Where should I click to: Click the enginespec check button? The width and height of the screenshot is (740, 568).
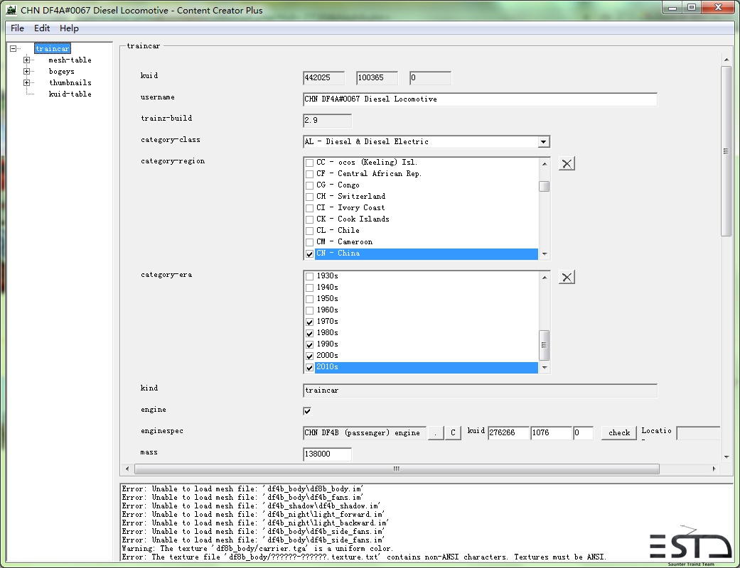coord(618,432)
